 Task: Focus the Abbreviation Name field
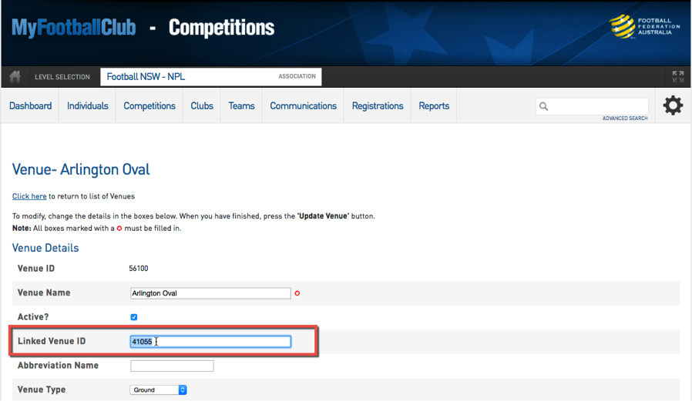coord(172,366)
